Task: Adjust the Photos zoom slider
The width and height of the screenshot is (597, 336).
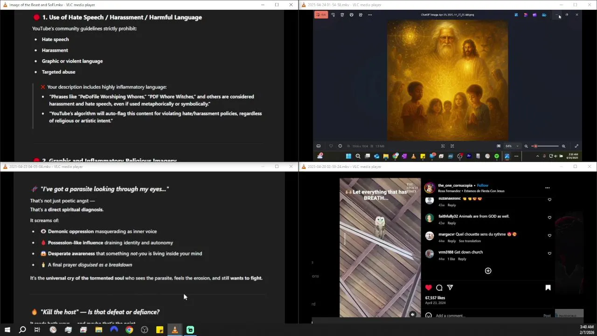Action: (x=545, y=146)
